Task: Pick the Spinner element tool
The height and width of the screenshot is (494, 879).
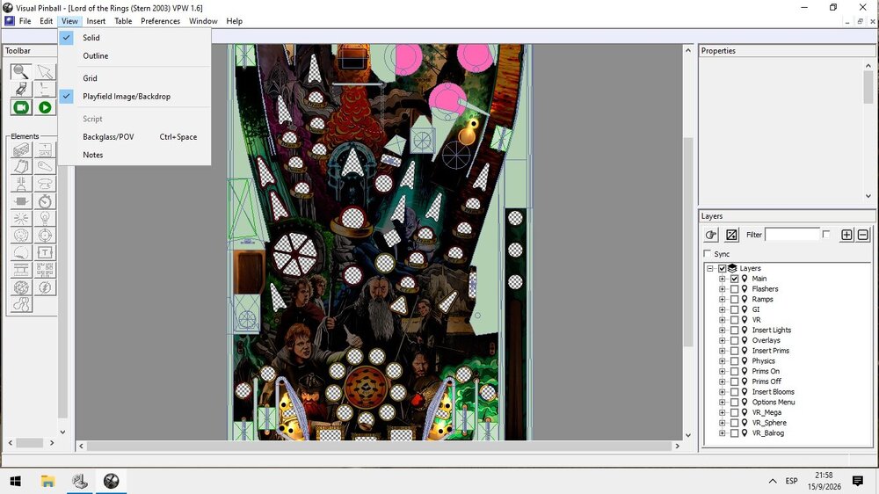Action: pyautogui.click(x=21, y=200)
